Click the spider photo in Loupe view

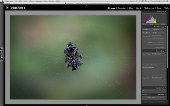click(x=73, y=57)
